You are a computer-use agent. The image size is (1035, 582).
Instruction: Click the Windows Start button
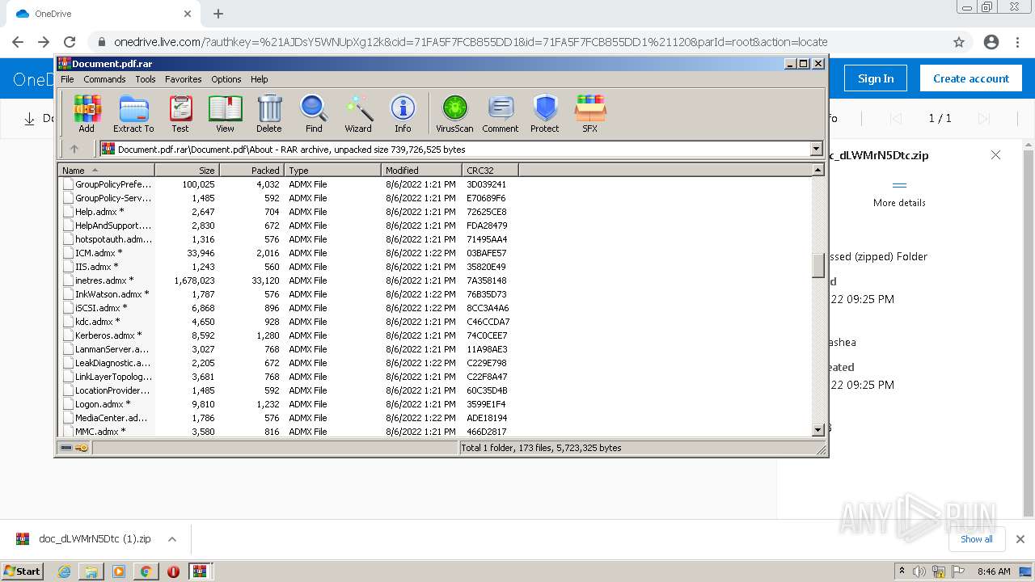coord(23,571)
